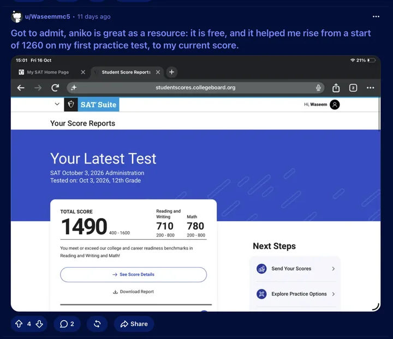Expand the chevron beside College Board logo
Viewport: 393px width, 339px height.
click(x=57, y=104)
